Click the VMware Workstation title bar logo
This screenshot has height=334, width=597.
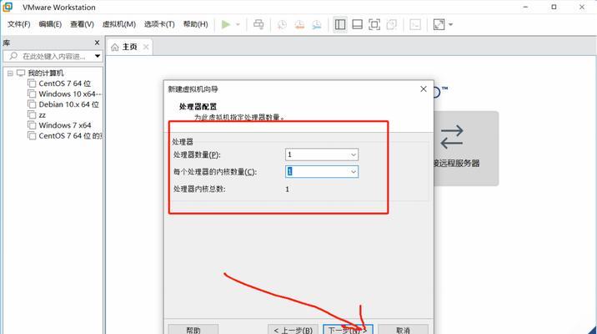pyautogui.click(x=8, y=7)
